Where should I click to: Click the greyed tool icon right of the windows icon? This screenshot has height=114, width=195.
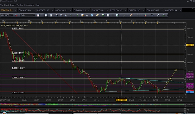113,15
